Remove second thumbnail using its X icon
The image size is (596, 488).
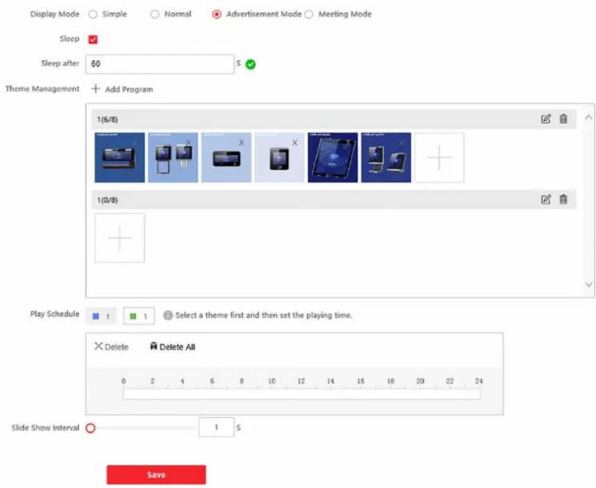click(188, 142)
